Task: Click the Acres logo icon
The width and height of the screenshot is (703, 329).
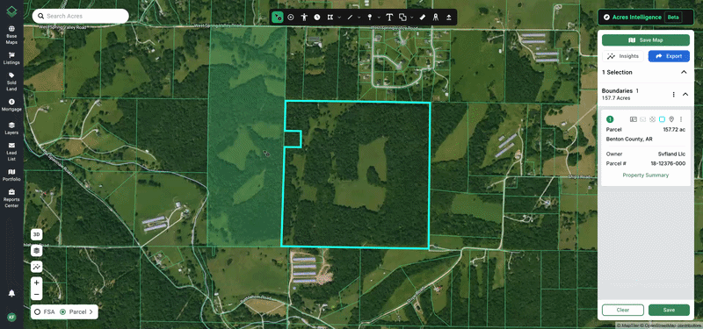Action: coord(11,11)
